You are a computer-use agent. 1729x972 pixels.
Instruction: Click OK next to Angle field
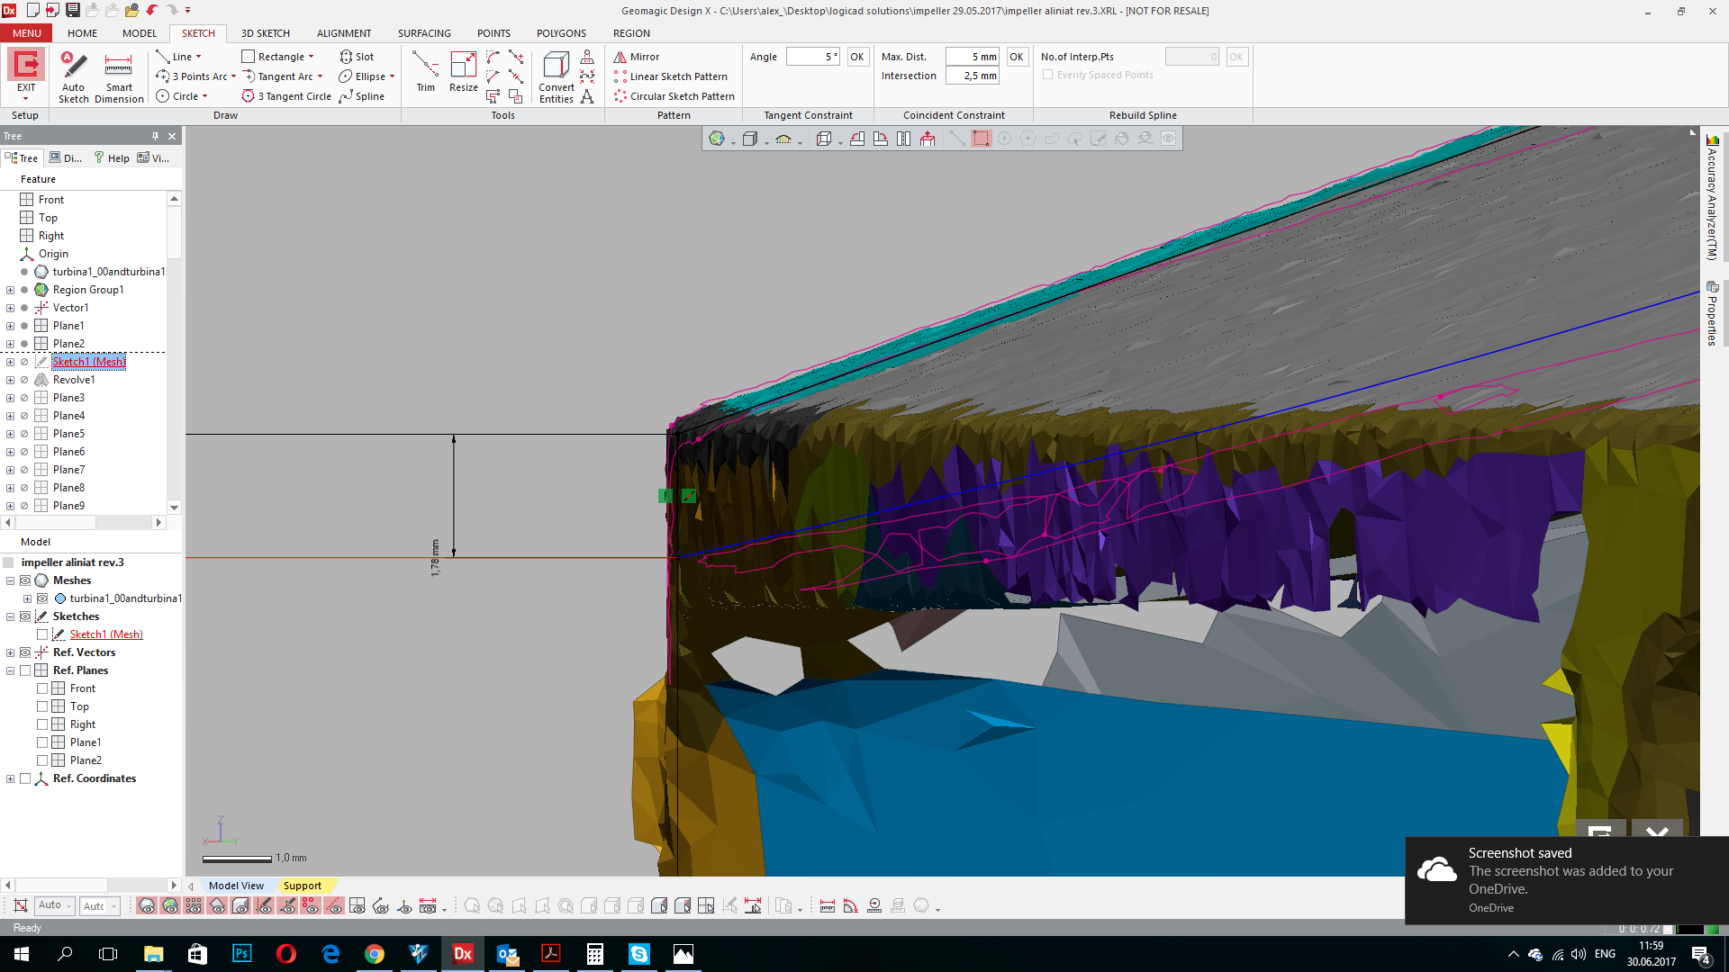pyautogui.click(x=857, y=57)
